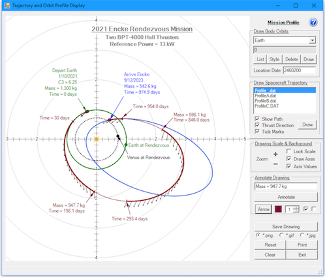Click the Sun marker at plot origin
This screenshot has height=277, width=325.
click(x=97, y=139)
